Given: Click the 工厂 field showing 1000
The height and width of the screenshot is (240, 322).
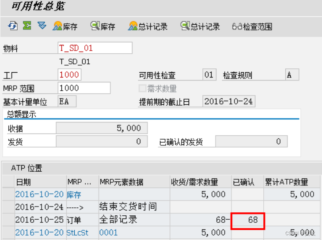Looking at the screenshot, I should [x=69, y=74].
